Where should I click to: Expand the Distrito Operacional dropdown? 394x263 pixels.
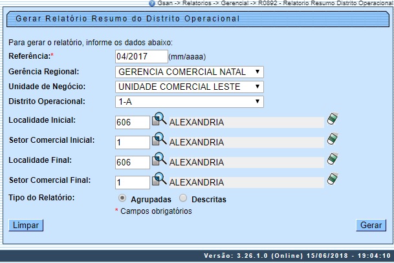tap(189, 101)
